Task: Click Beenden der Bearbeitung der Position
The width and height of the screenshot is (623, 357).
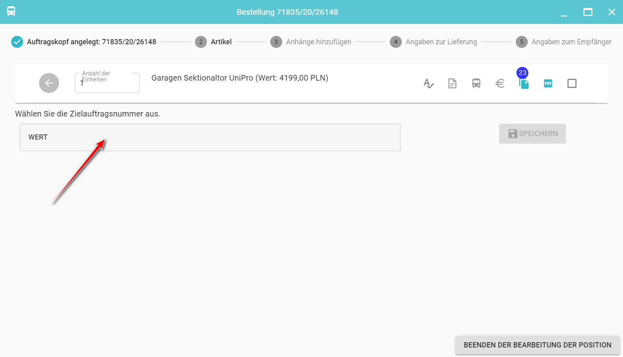Action: (537, 345)
